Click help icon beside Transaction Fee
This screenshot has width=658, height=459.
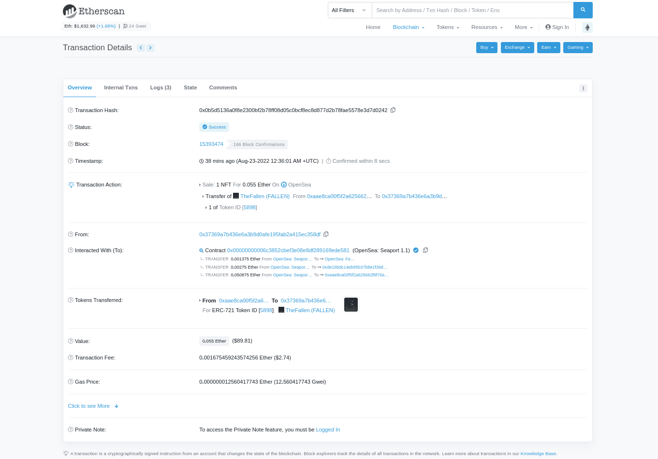(71, 358)
